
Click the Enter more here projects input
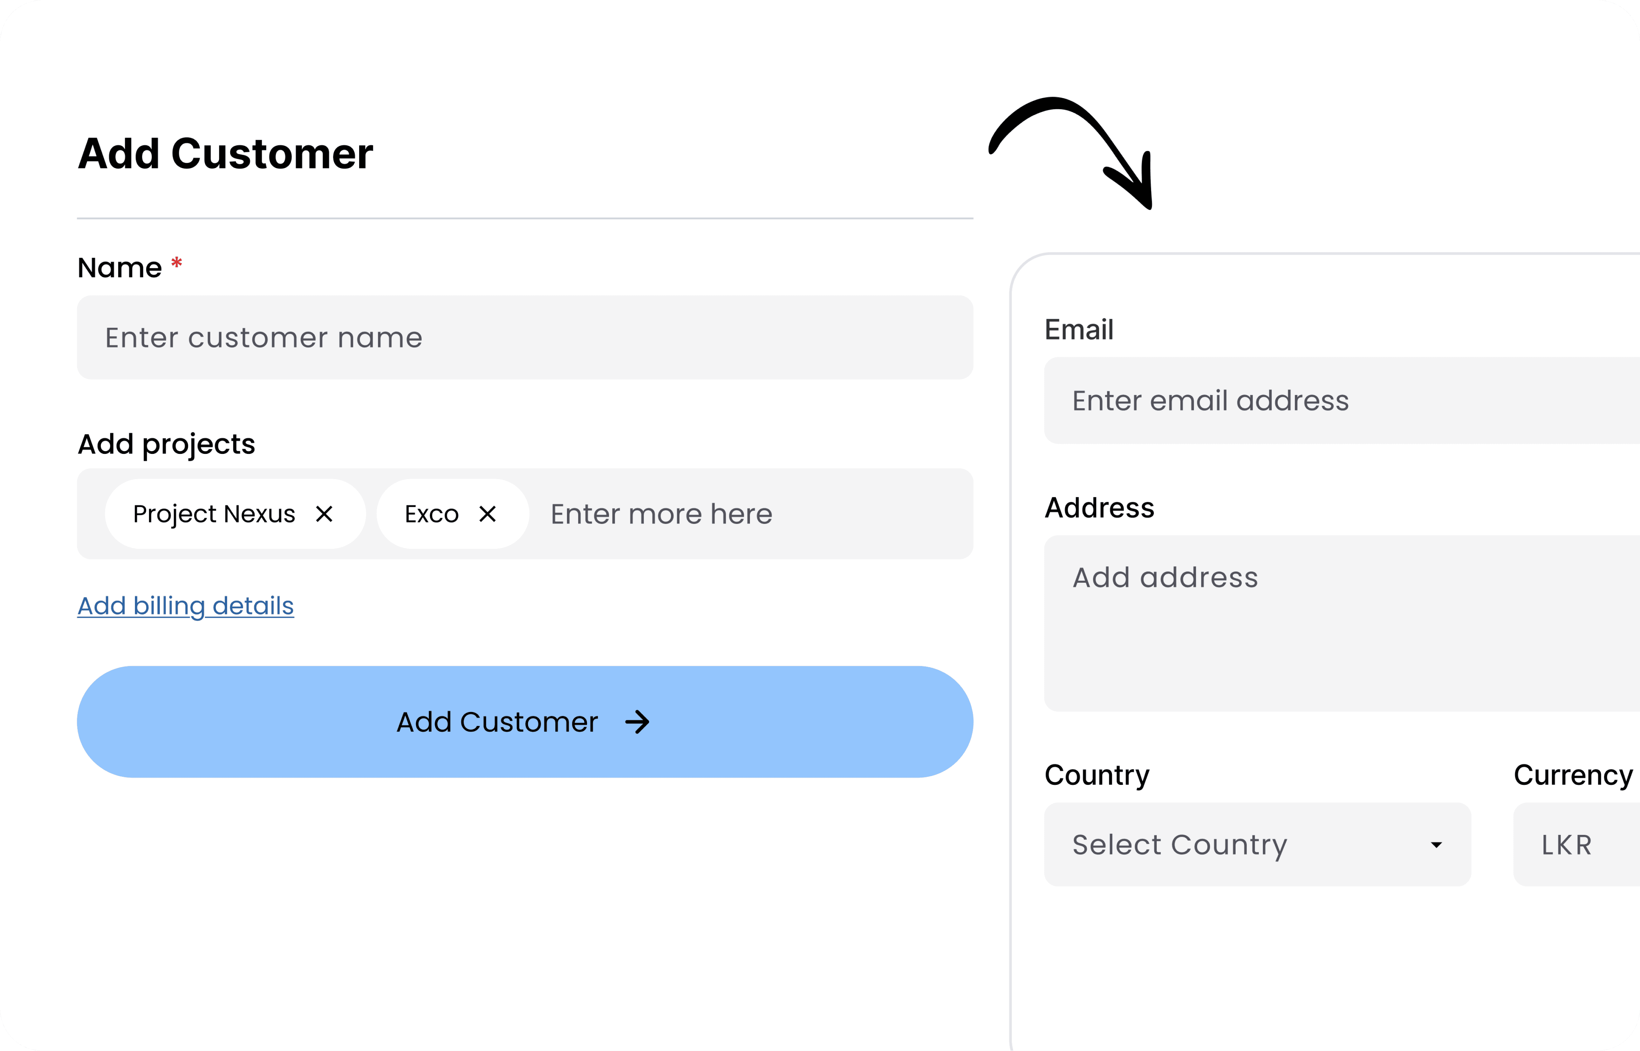744,514
